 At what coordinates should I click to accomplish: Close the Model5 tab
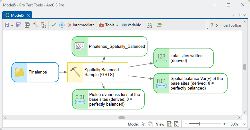(x=28, y=15)
